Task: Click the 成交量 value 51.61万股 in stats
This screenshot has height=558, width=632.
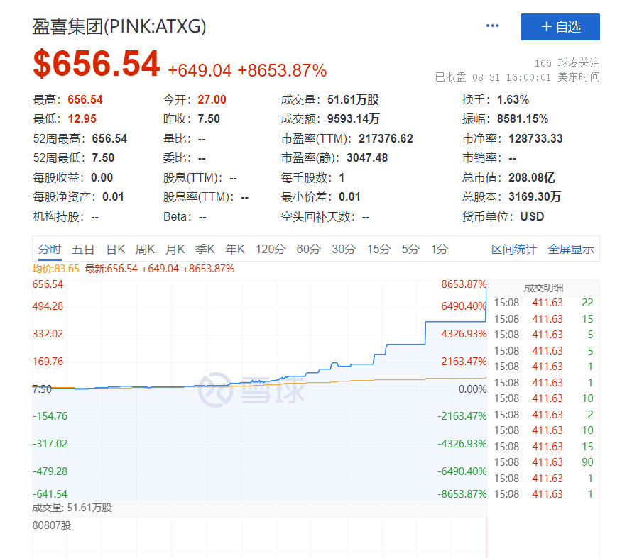Action: click(353, 100)
